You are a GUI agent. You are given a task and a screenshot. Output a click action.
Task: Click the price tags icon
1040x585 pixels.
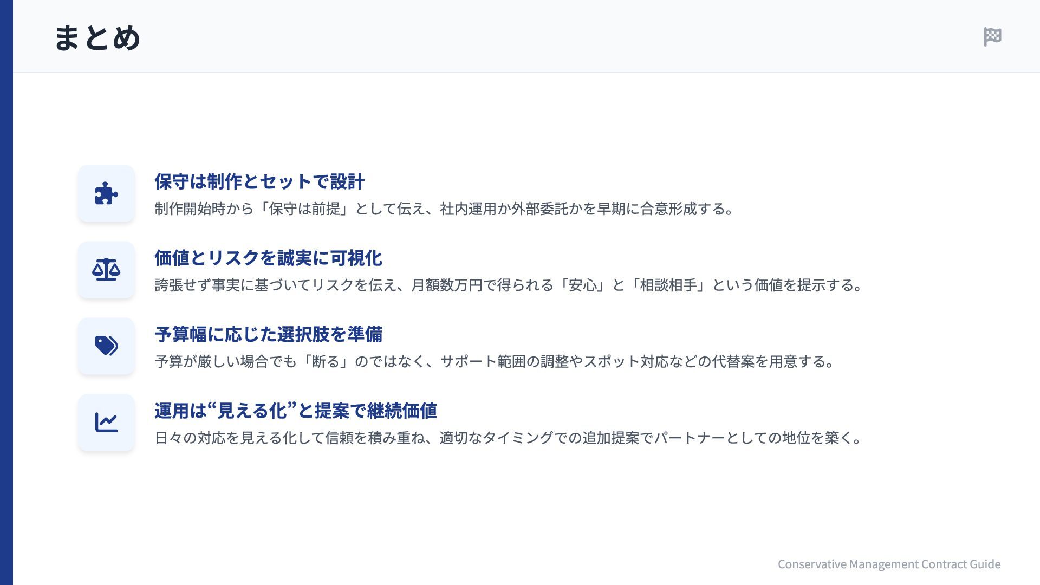point(106,346)
